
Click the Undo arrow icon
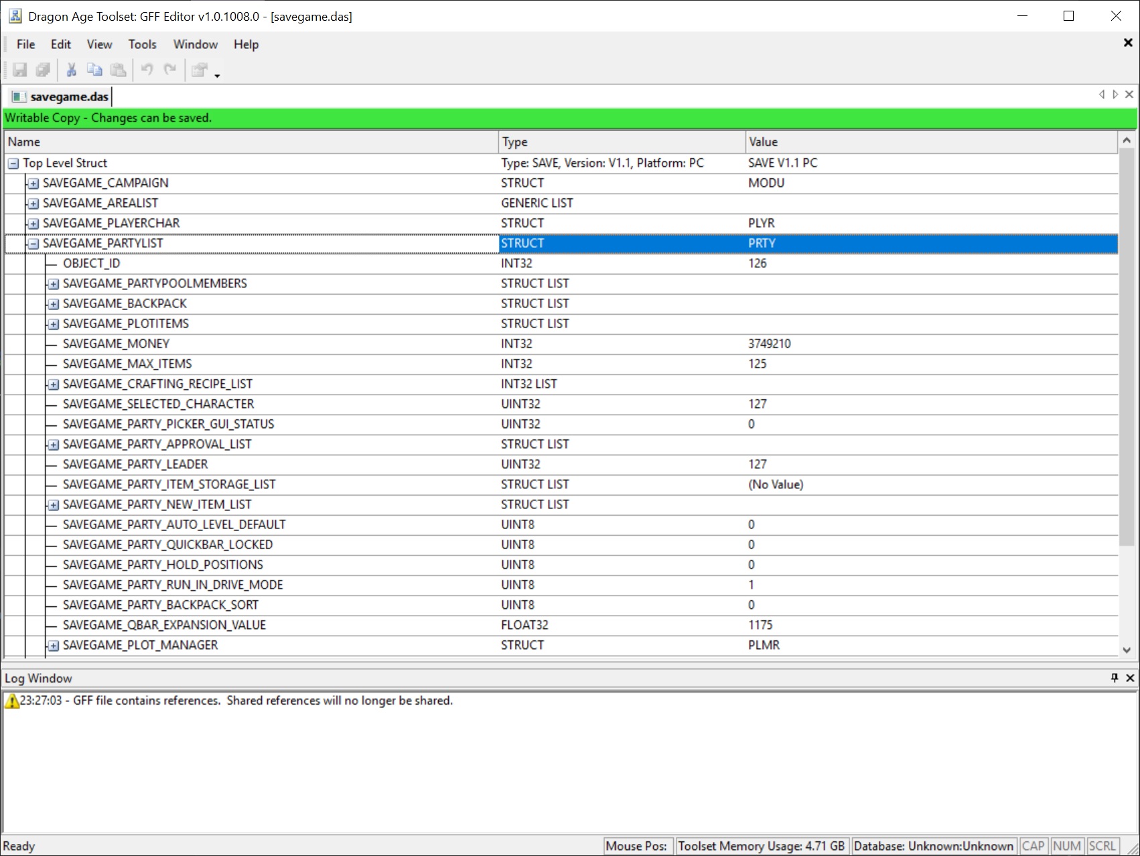click(x=147, y=70)
